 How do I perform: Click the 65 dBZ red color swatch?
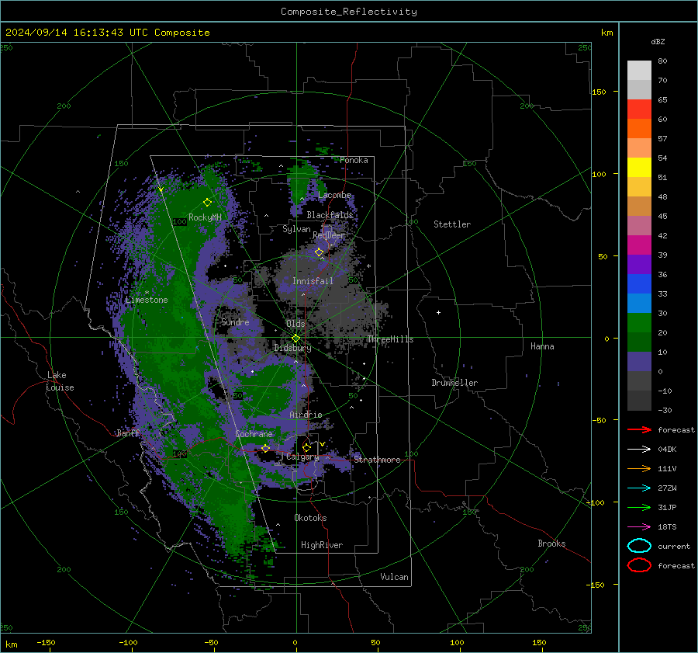pos(639,109)
